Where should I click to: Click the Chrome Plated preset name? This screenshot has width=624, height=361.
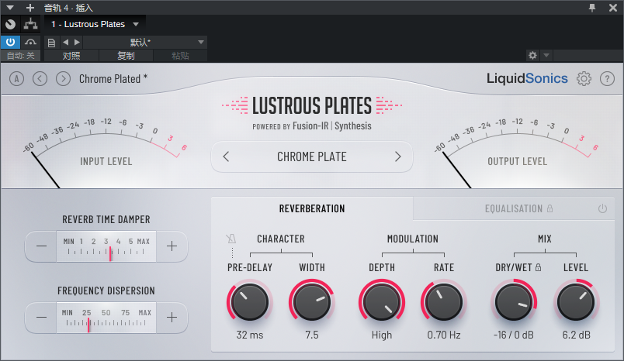113,79
